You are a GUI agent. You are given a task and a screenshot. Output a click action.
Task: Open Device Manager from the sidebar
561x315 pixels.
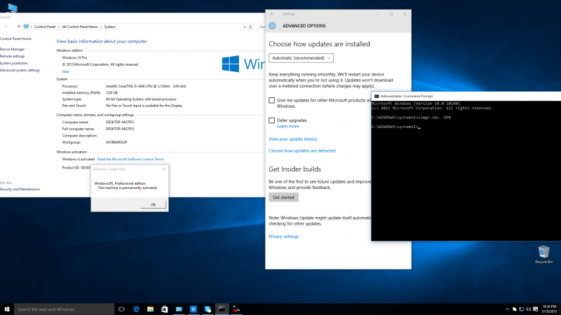(12, 49)
